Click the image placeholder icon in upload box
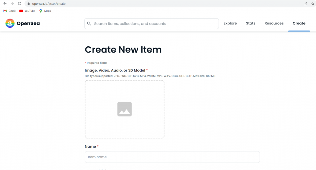The width and height of the screenshot is (316, 170). point(125,109)
